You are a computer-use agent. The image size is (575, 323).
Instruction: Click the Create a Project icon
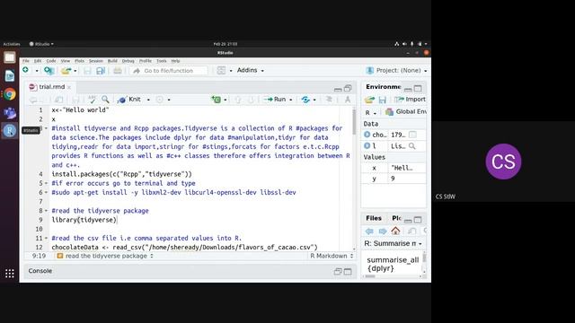tap(49, 70)
